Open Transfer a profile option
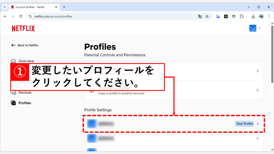This screenshot has height=154, width=274. click(x=174, y=90)
